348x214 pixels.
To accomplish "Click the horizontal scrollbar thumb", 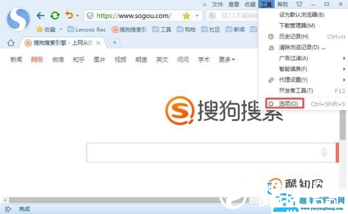I will [x=129, y=200].
